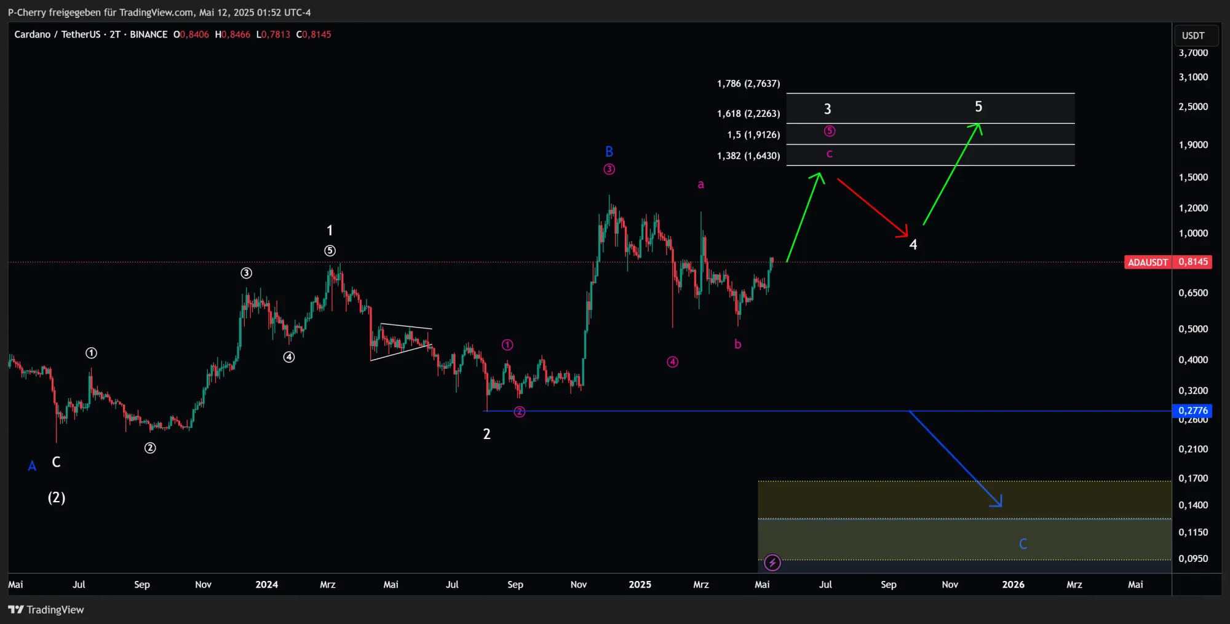Click the 0,3200 price axis label
1230x624 pixels.
[x=1193, y=390]
